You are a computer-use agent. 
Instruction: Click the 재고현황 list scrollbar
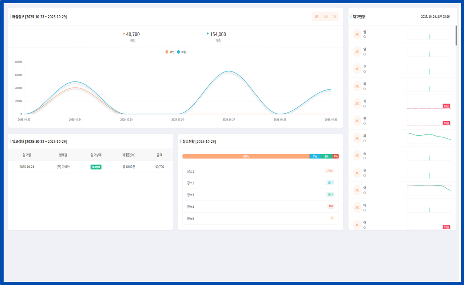456,35
